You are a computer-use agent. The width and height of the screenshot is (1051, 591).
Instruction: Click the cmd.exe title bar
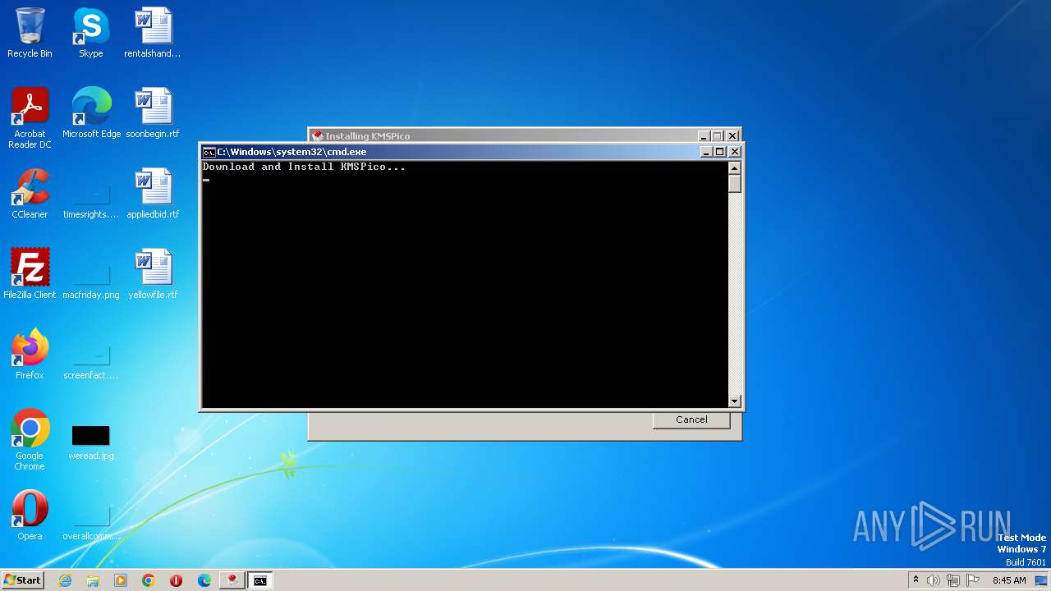click(456, 152)
